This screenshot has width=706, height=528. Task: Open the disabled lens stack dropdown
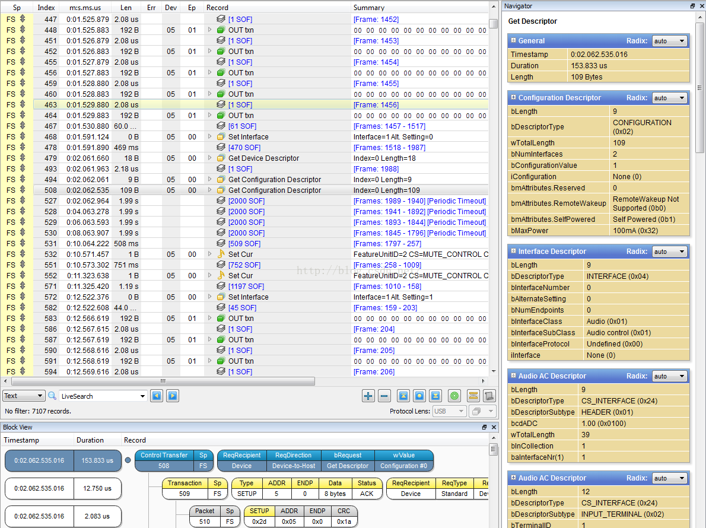click(483, 411)
